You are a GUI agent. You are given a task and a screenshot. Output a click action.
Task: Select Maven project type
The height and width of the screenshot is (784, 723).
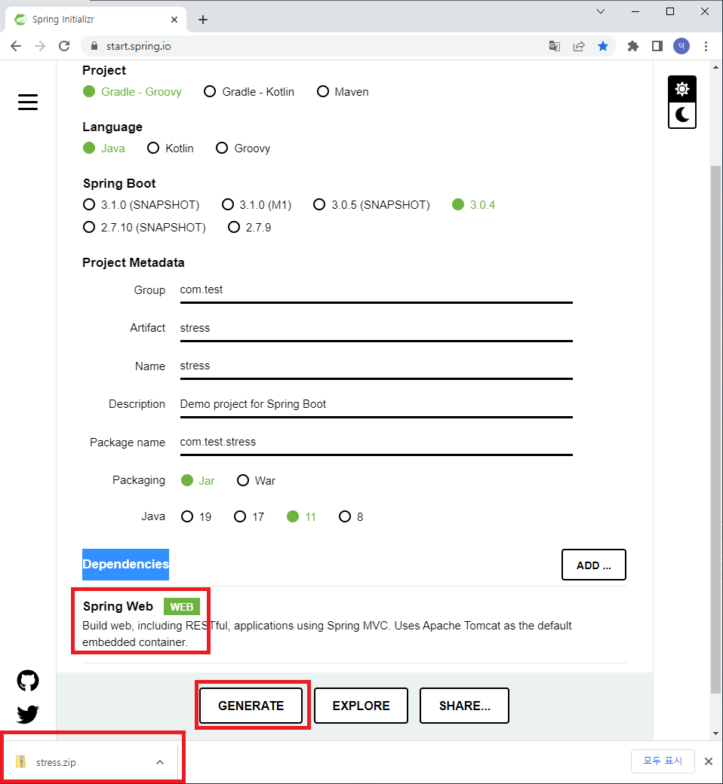point(343,91)
